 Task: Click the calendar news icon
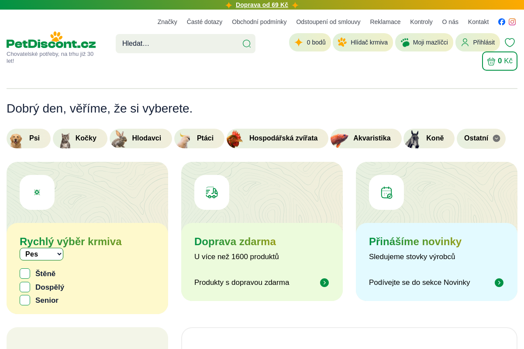tap(386, 192)
